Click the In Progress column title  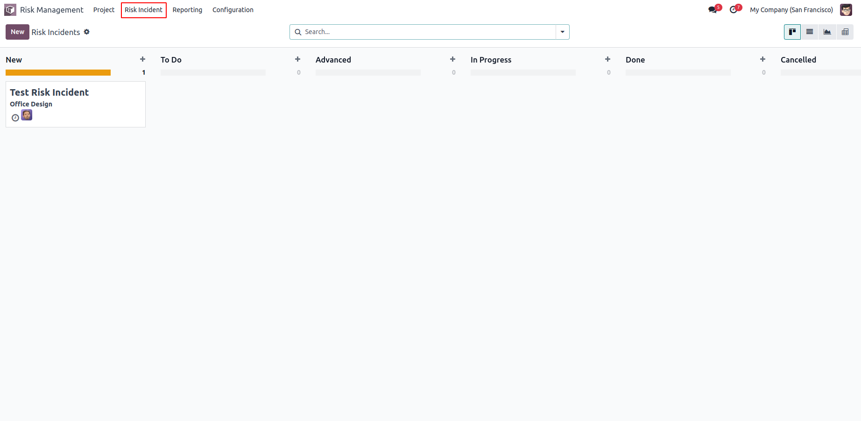pyautogui.click(x=491, y=60)
